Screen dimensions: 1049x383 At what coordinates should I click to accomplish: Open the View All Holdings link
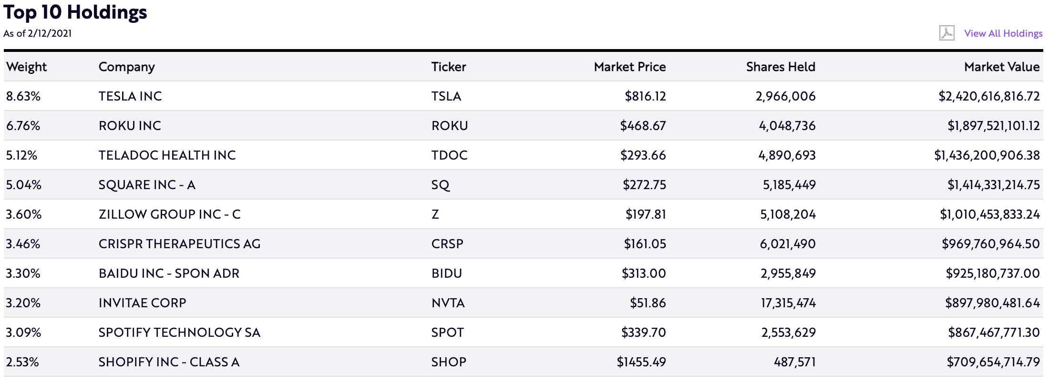tap(1003, 33)
